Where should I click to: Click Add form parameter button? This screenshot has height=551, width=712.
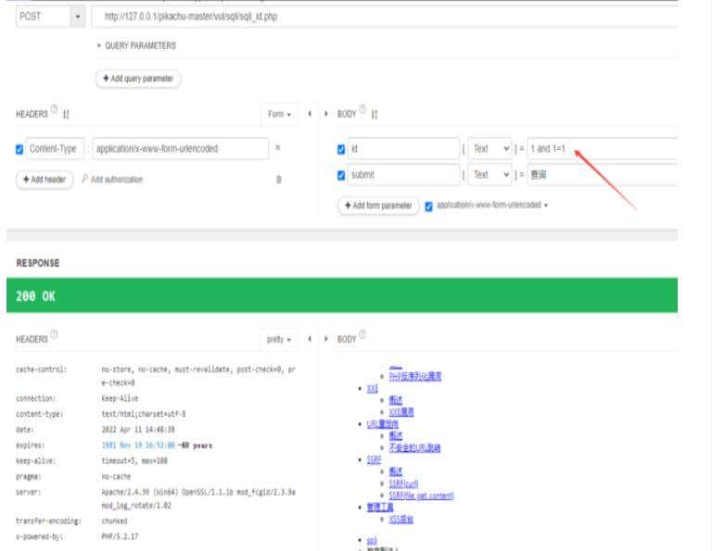pos(378,206)
